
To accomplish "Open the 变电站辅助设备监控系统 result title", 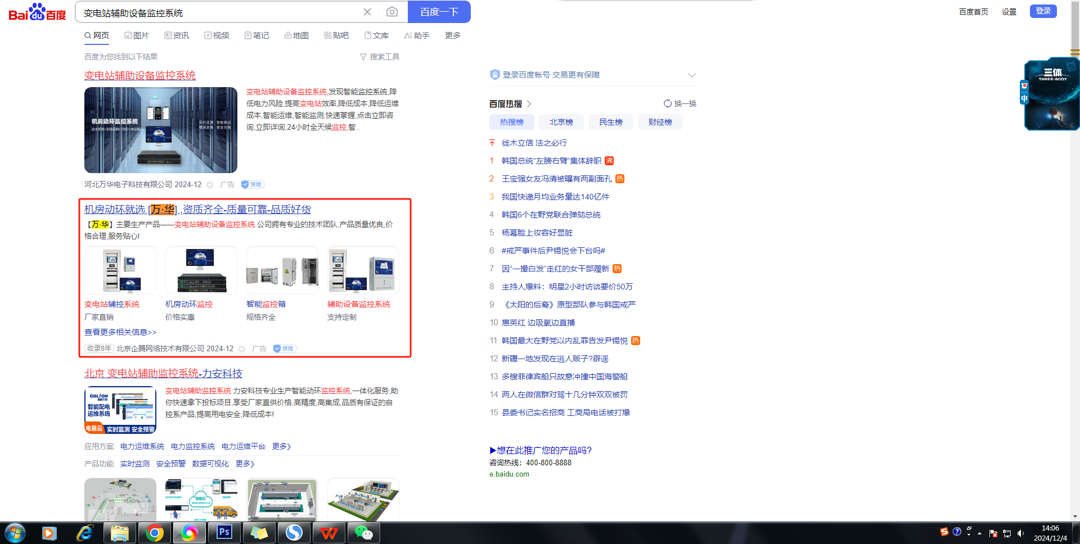I will coord(140,75).
